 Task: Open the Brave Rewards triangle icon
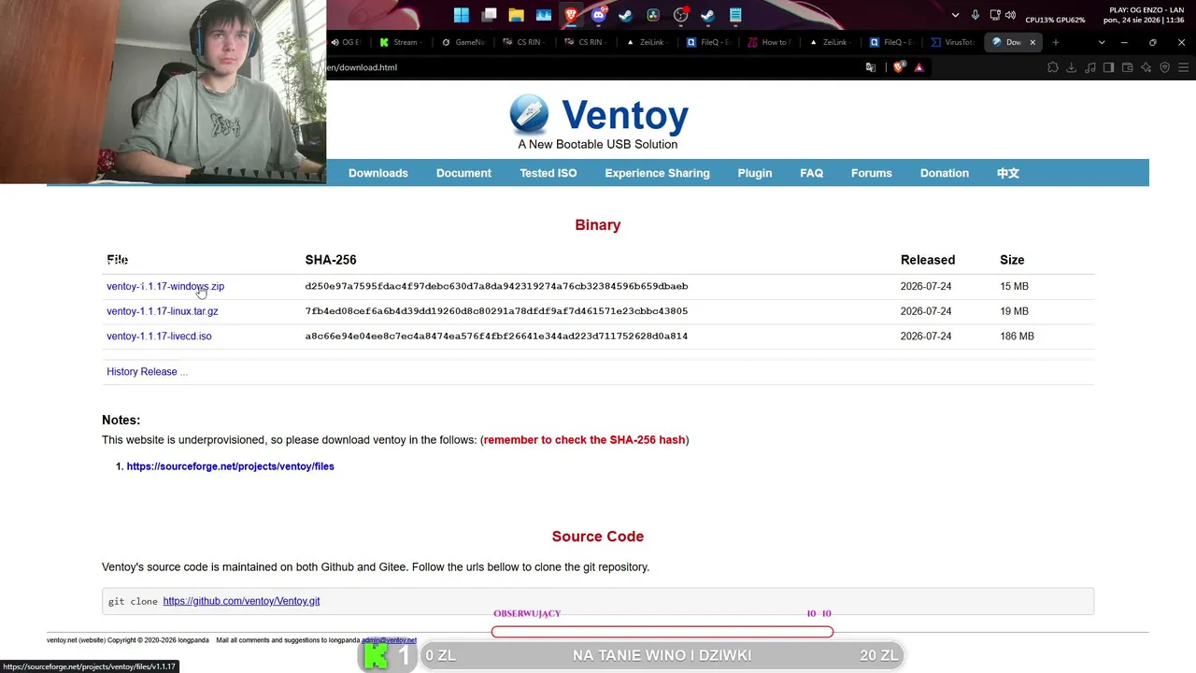919,67
